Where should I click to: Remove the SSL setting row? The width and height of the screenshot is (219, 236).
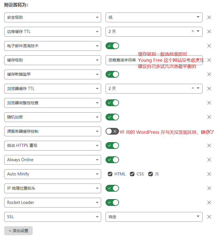209,217
